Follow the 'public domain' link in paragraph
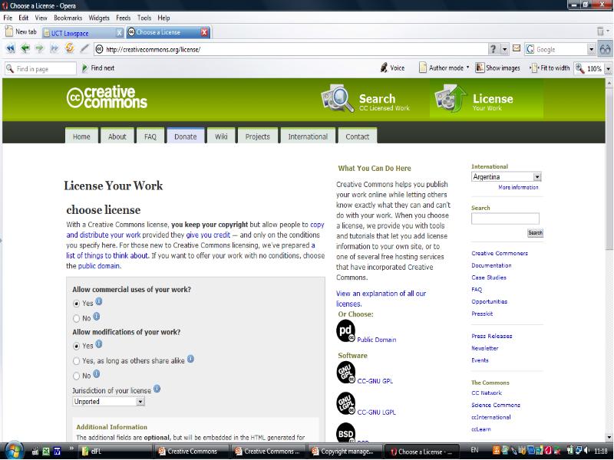This screenshot has width=614, height=460. pos(99,266)
